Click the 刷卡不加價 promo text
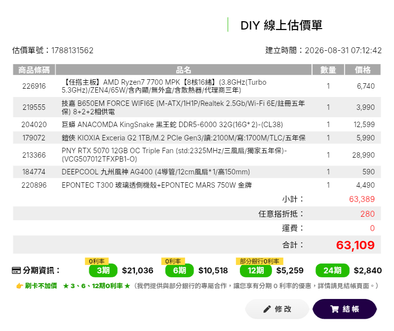 tap(41, 286)
